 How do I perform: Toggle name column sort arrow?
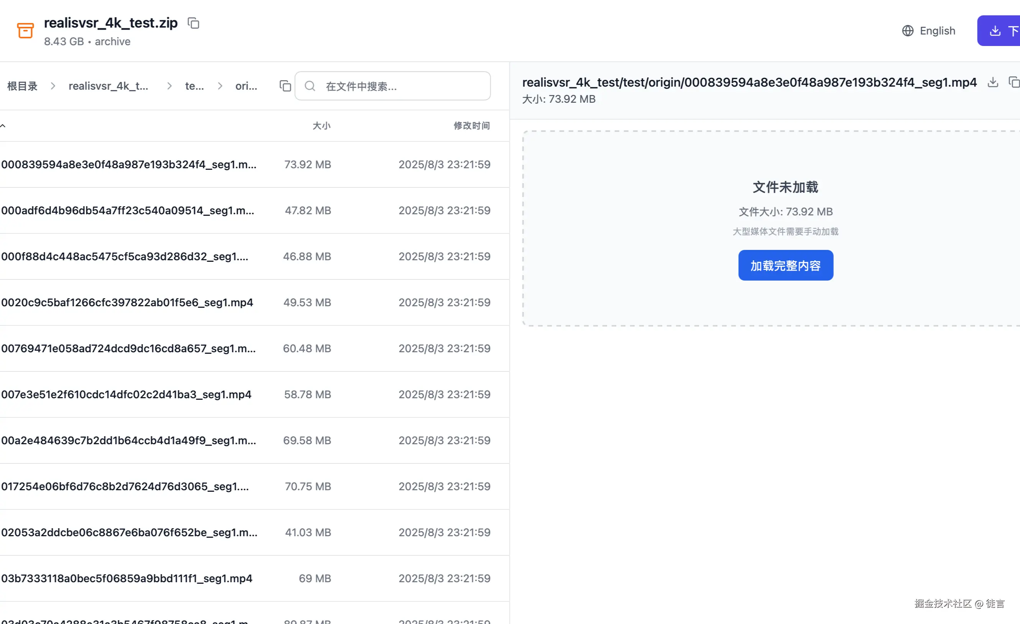coord(3,126)
